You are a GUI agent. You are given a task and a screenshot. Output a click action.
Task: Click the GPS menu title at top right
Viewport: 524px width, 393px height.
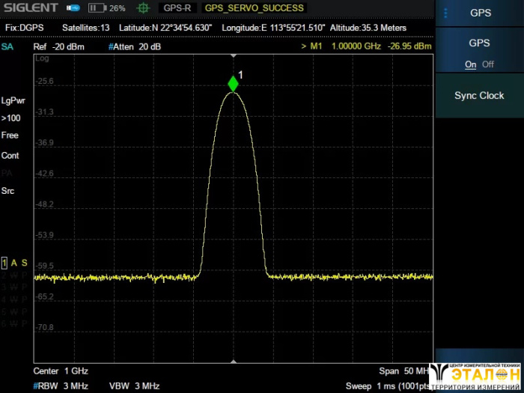coord(480,13)
